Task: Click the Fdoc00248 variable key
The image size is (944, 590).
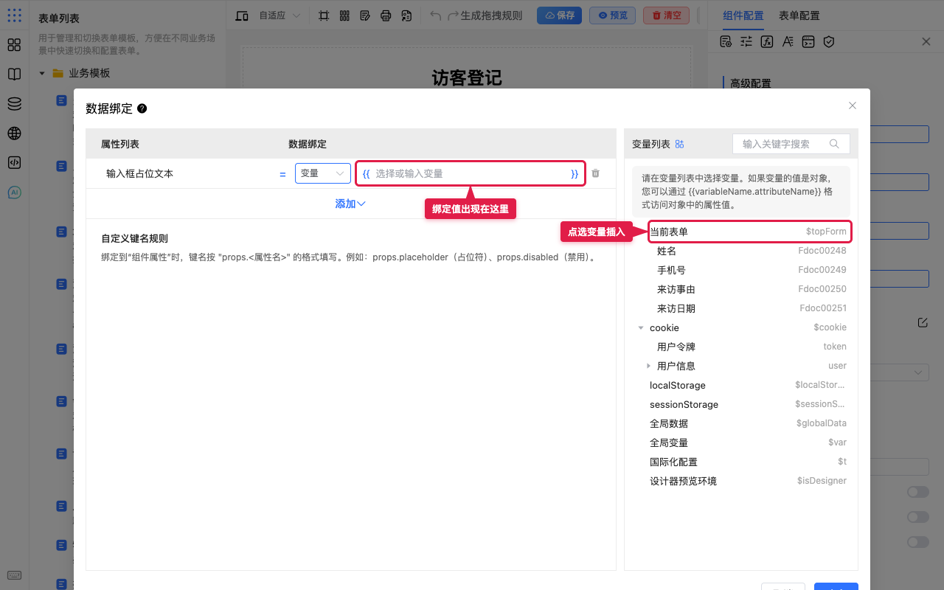Action: point(822,251)
